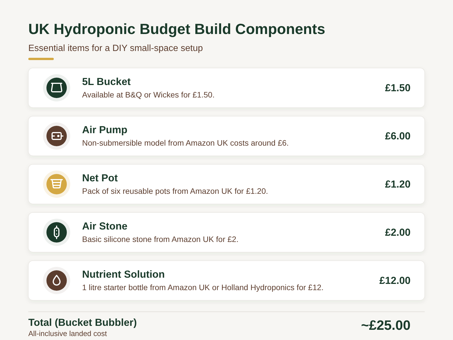This screenshot has height=340, width=453.
Task: Click the Nutrient Solution droplet icon
Action: click(x=57, y=280)
